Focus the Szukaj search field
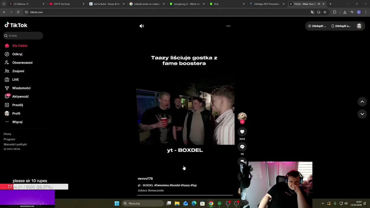The image size is (370, 208). pos(23,36)
